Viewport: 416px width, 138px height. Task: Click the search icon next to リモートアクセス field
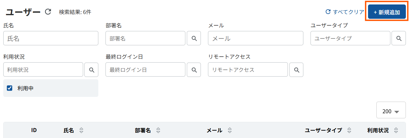[297, 70]
